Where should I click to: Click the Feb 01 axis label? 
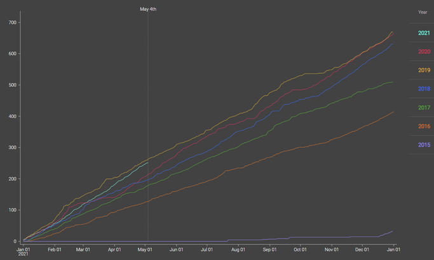click(x=55, y=249)
